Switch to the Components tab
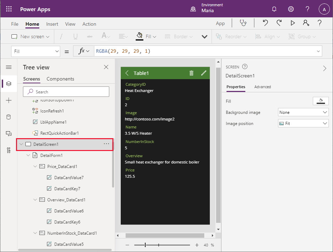Image resolution: width=333 pixels, height=252 pixels. click(x=60, y=79)
